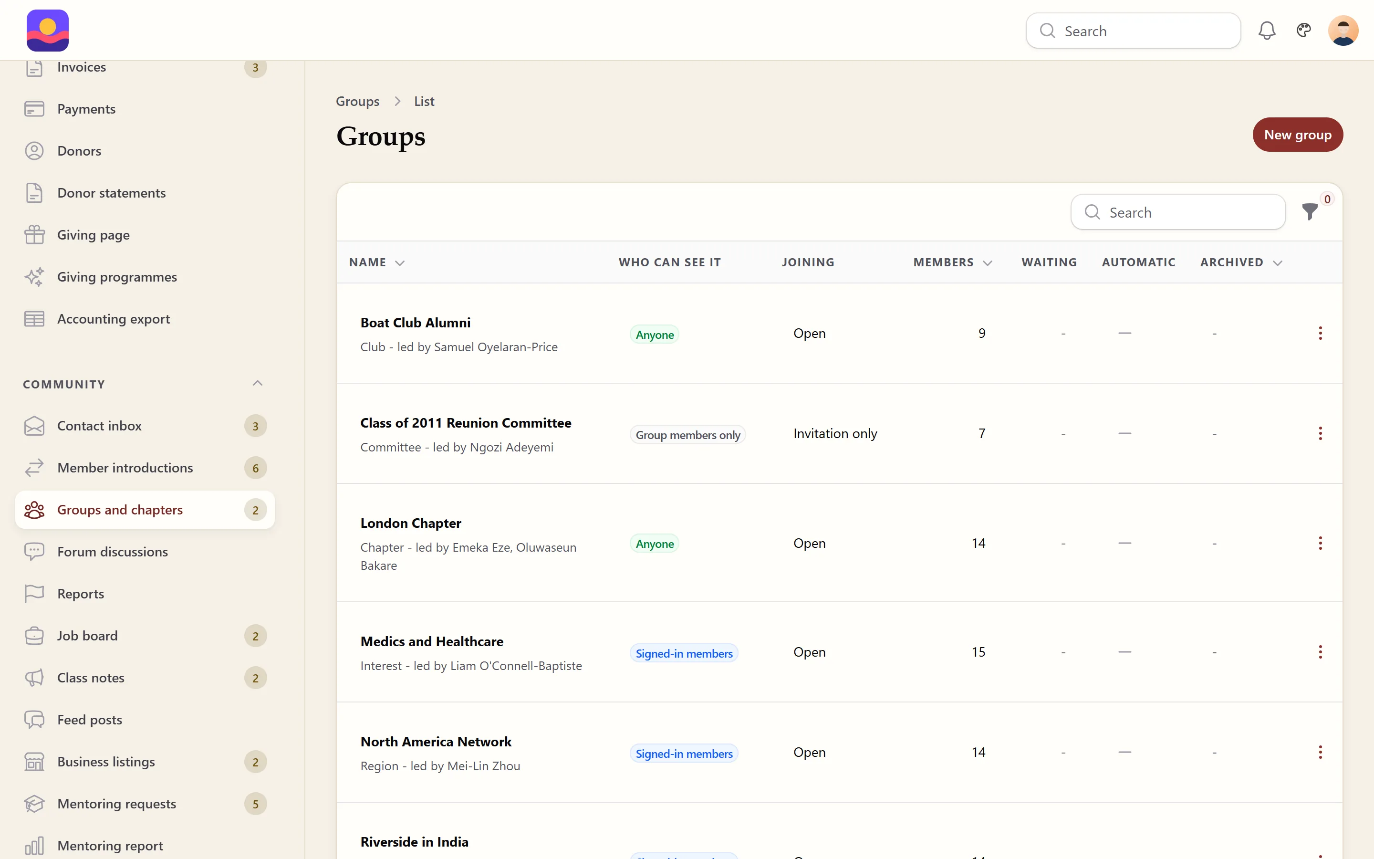Image resolution: width=1374 pixels, height=859 pixels.
Task: Open the user avatar menu
Action: pos(1343,30)
